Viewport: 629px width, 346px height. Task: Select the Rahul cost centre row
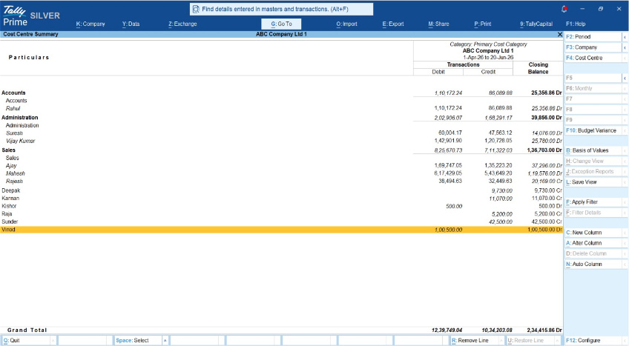pos(281,108)
